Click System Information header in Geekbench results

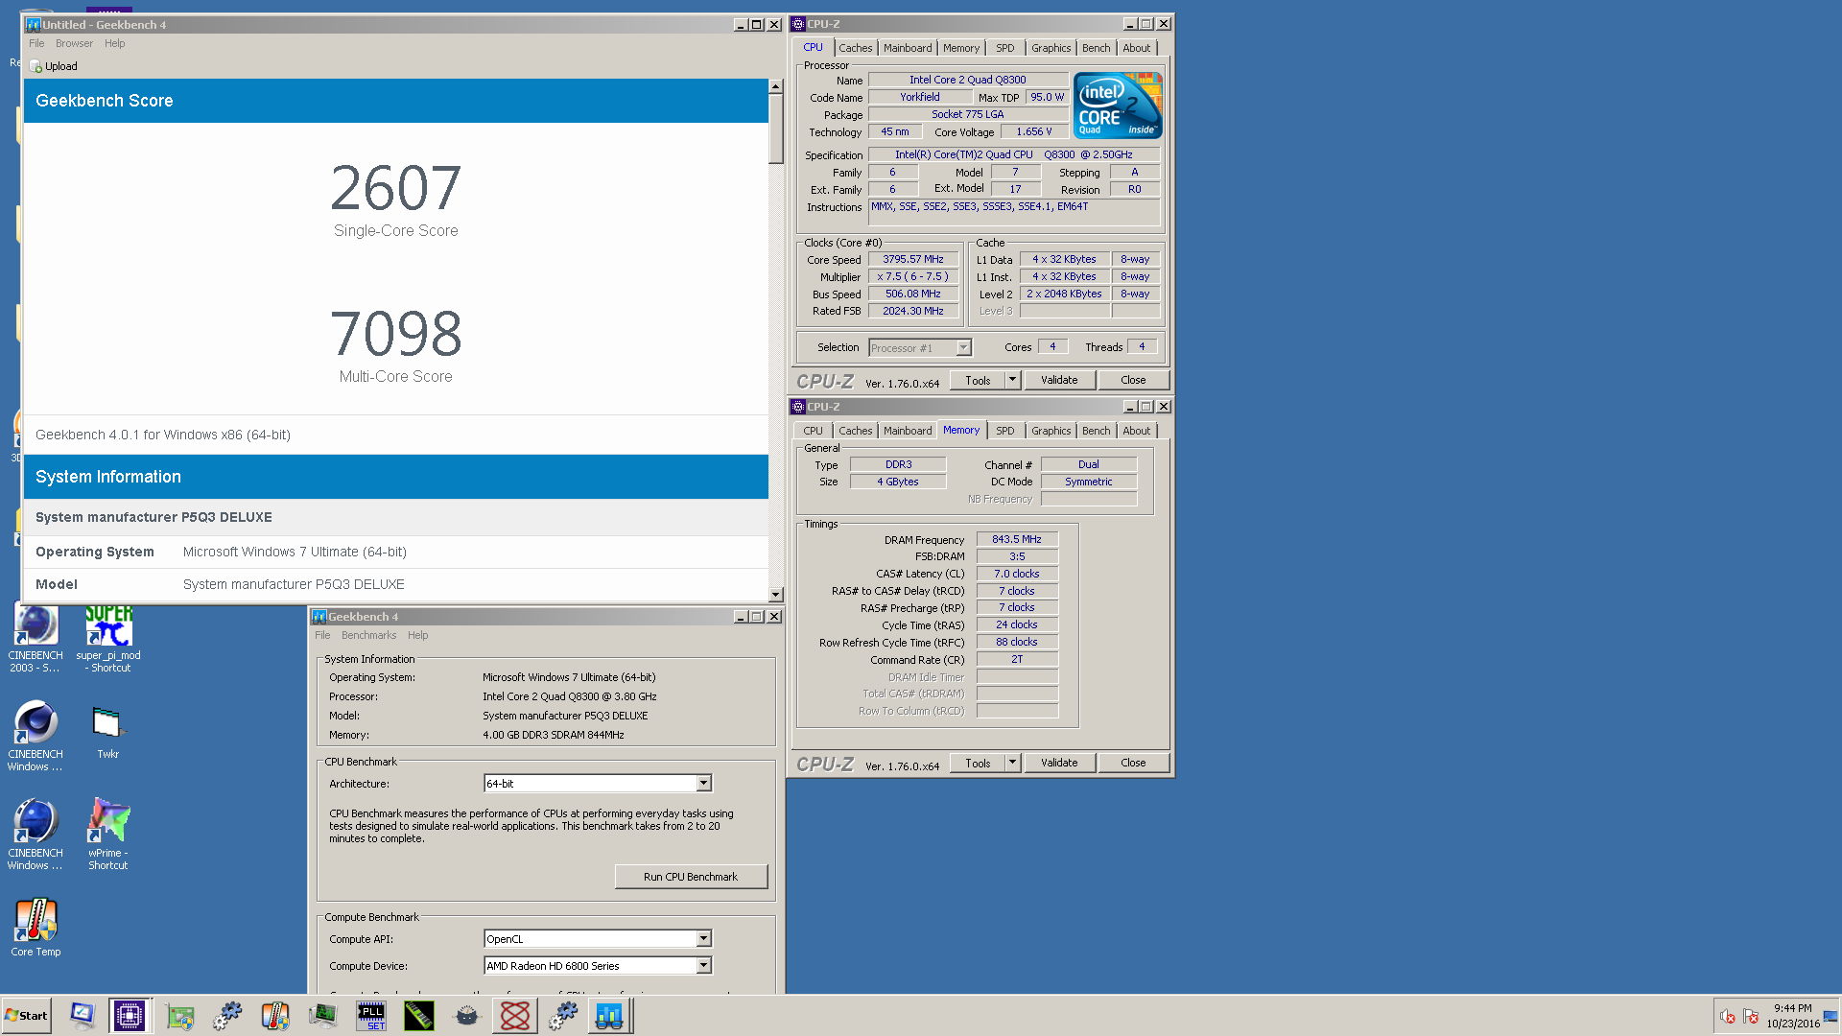(x=395, y=477)
